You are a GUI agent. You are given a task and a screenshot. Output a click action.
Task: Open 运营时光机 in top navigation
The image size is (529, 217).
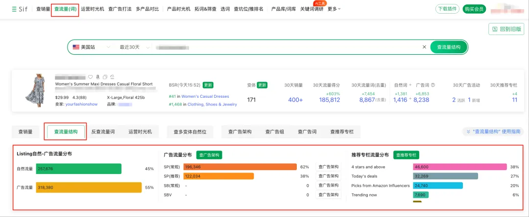click(x=93, y=9)
